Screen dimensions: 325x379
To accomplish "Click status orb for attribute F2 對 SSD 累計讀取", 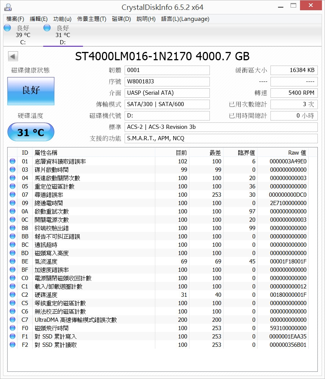I will pos(12,345).
